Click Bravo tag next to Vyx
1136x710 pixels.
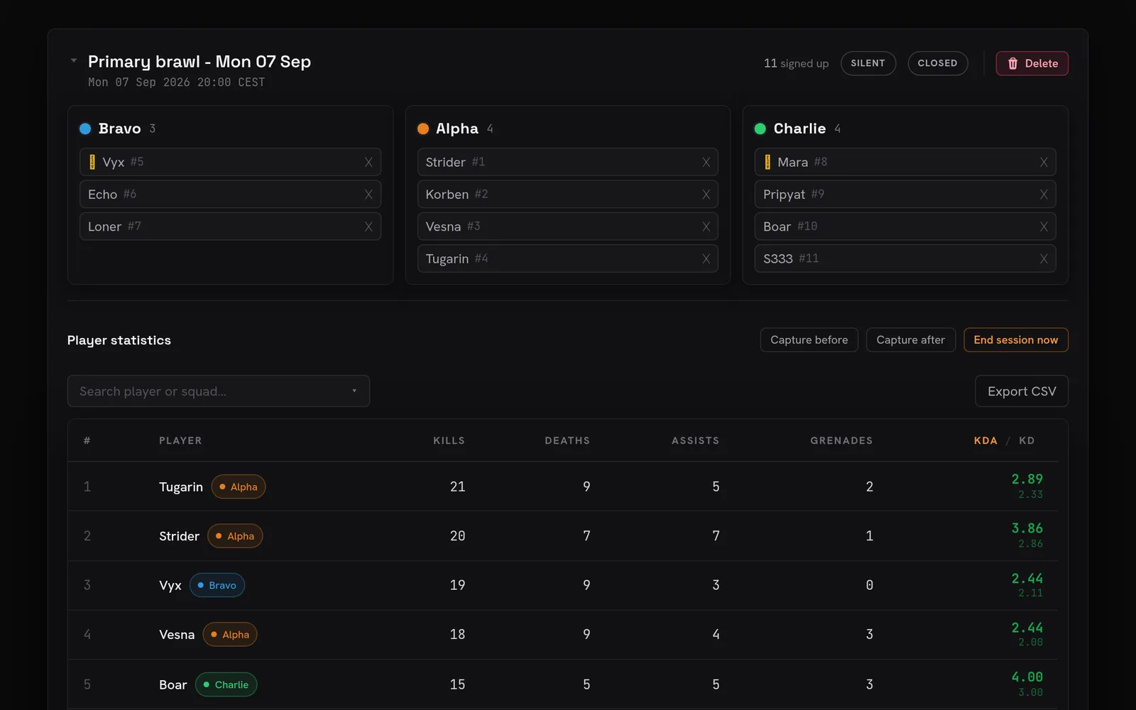(x=217, y=585)
